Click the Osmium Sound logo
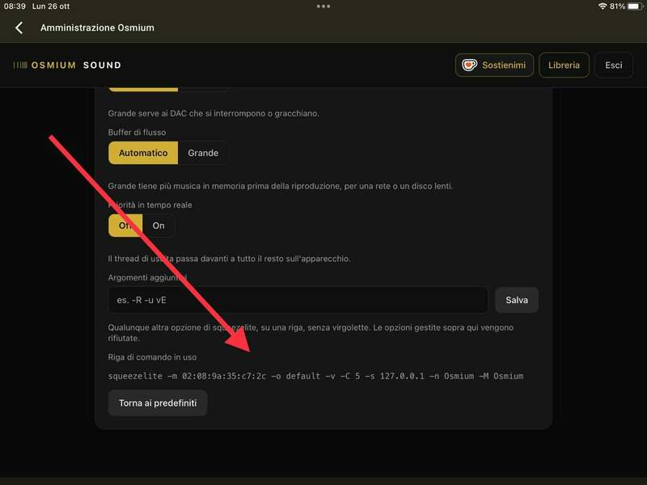 tap(67, 65)
